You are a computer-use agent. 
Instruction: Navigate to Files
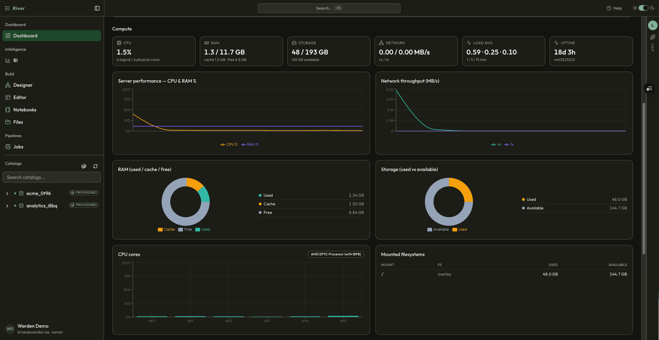[x=51, y=122]
